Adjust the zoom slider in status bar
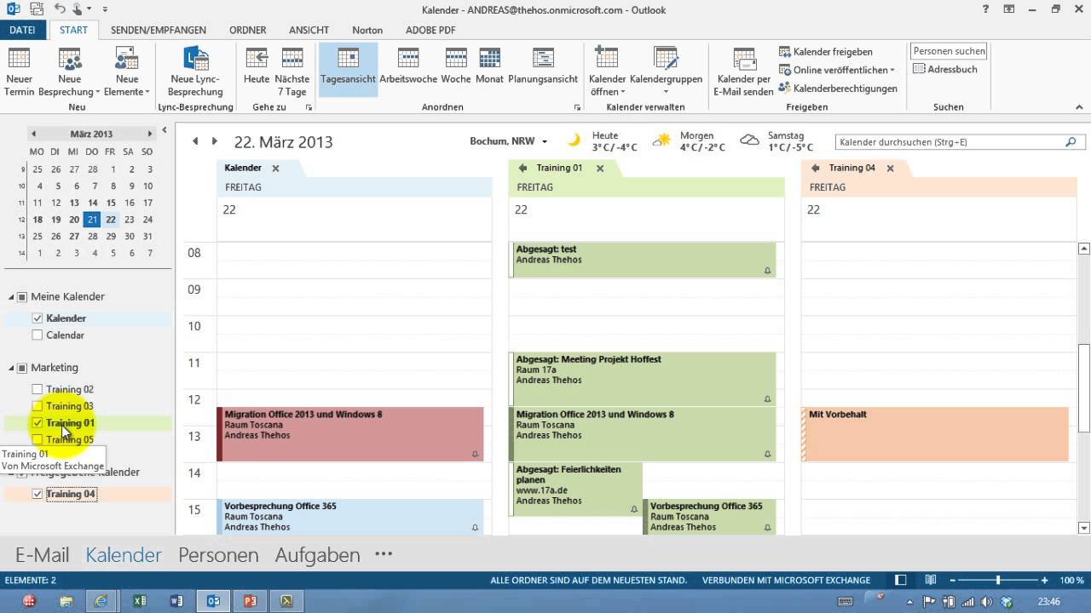 point(998,580)
